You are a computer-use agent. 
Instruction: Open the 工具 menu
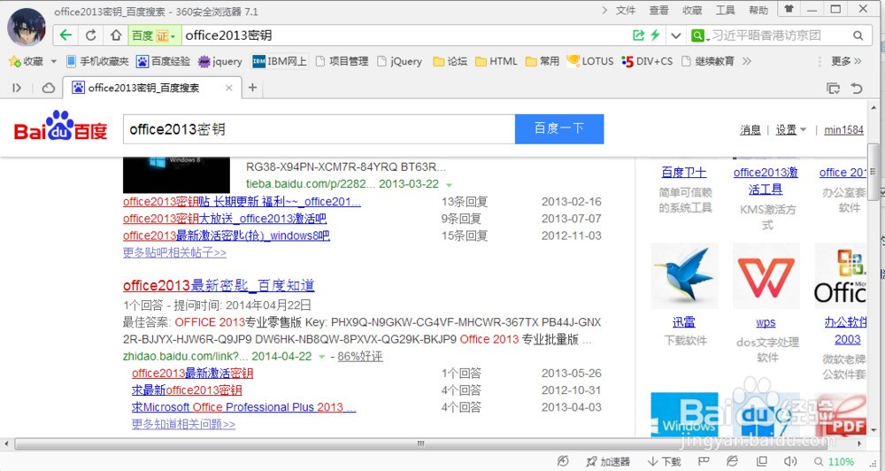pos(726,10)
